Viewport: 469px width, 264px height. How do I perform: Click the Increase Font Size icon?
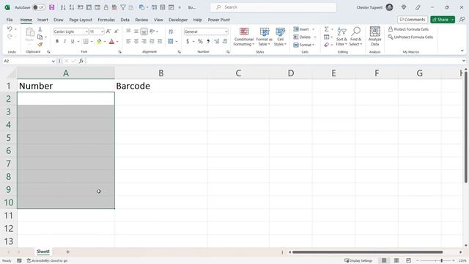pyautogui.click(x=108, y=32)
